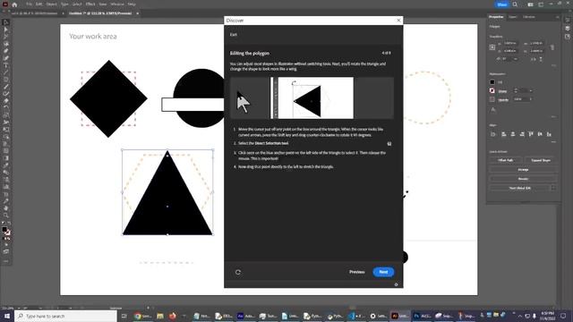Select the Direct Selection tool in the toolbar

coord(5,30)
